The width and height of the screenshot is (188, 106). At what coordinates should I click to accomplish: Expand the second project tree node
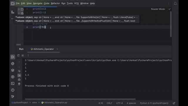(19, 13)
